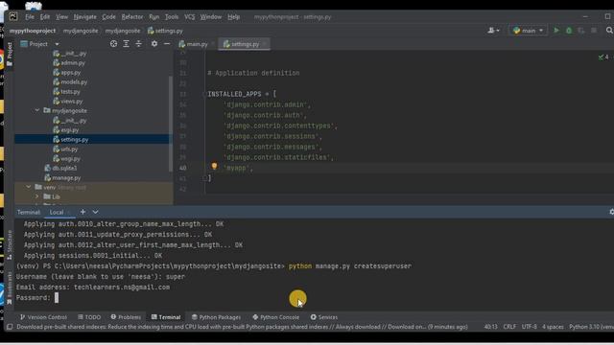
Task: Open the Problems tool window
Action: [x=126, y=317]
